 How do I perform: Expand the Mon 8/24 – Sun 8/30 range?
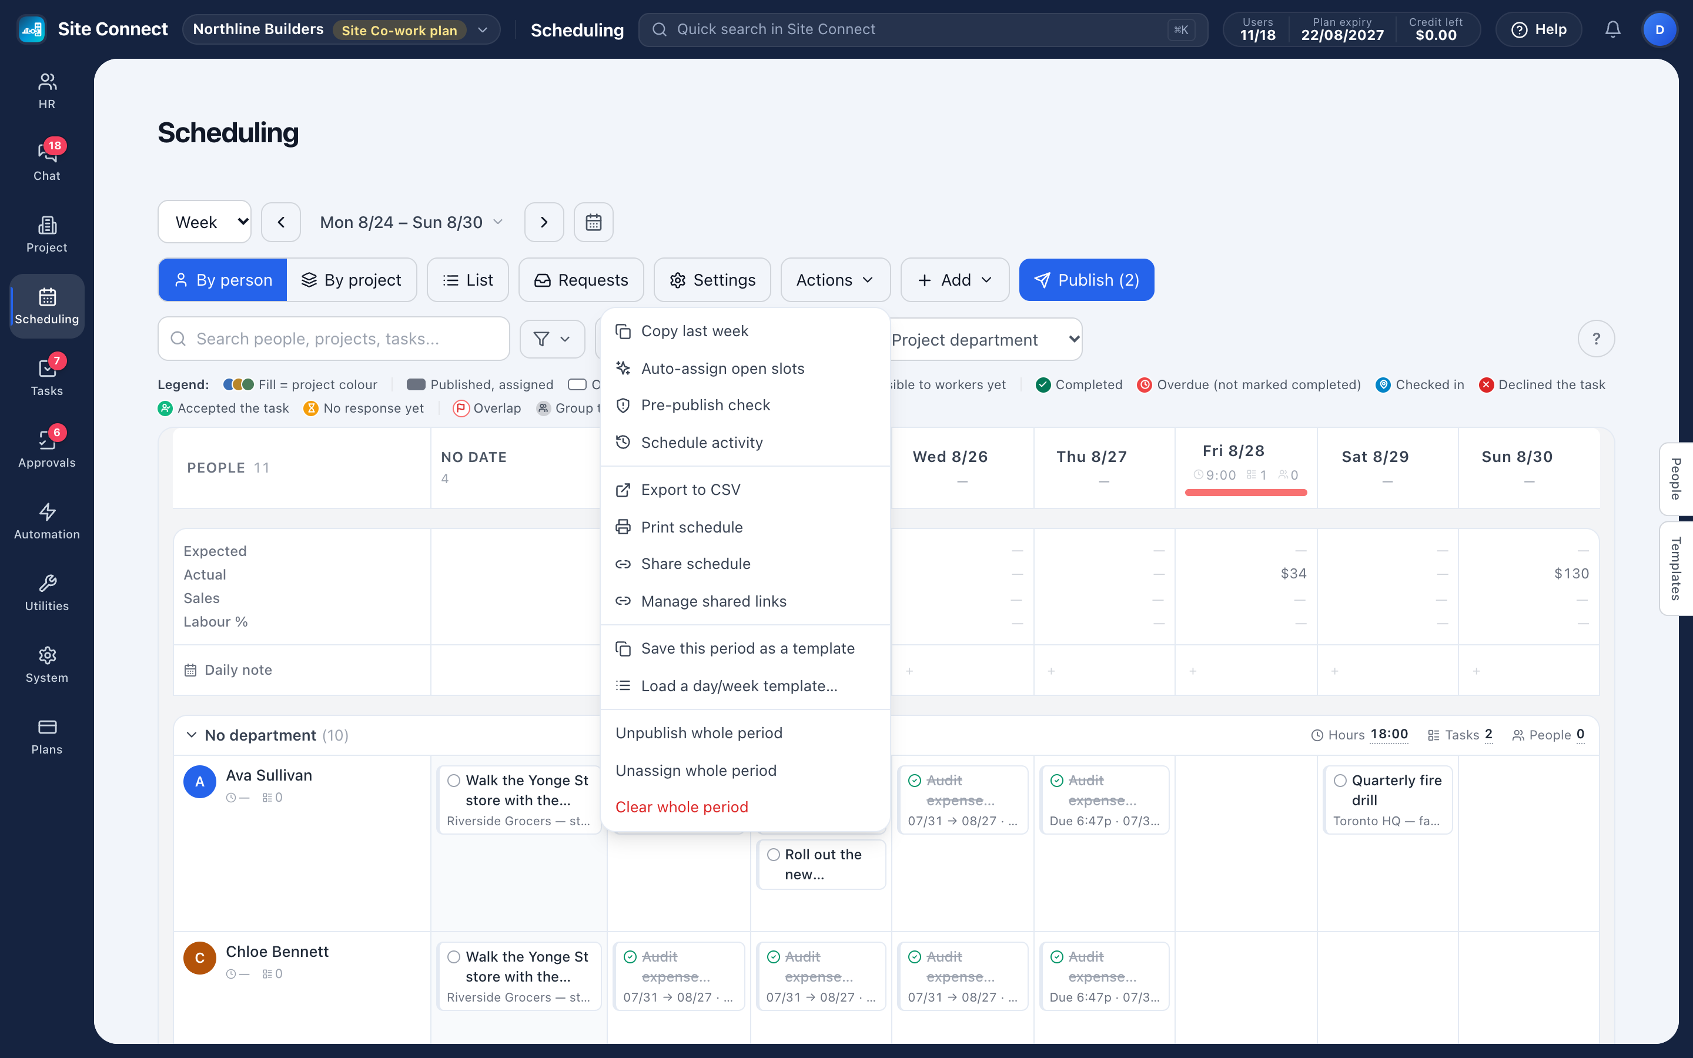411,223
